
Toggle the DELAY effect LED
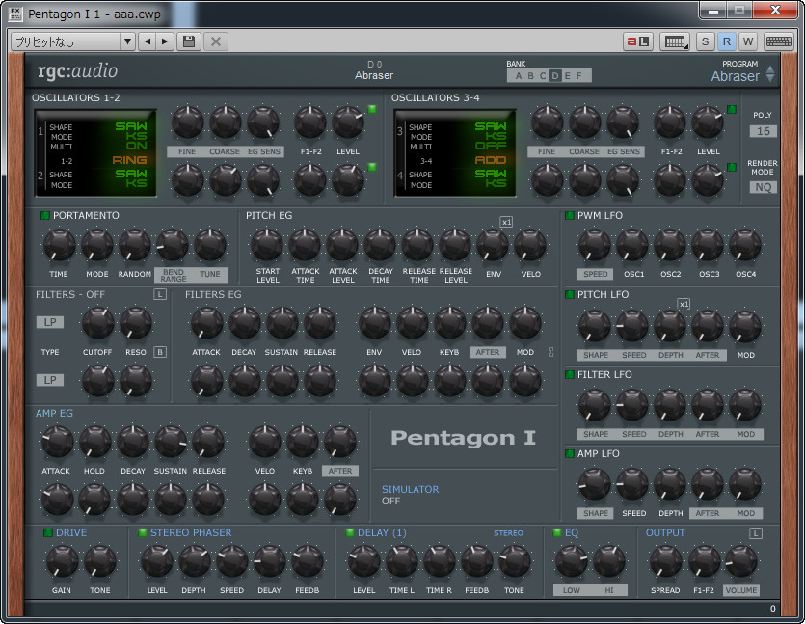tap(350, 533)
